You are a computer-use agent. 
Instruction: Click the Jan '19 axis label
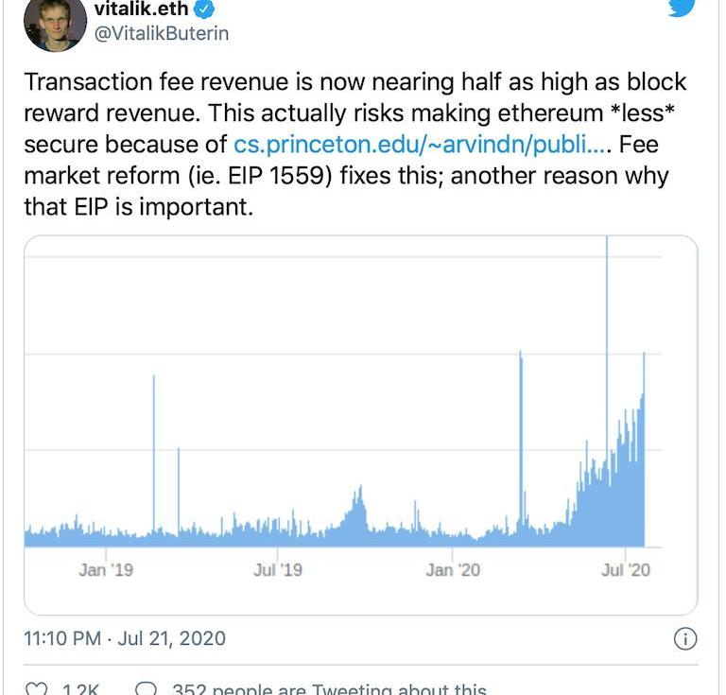tap(106, 570)
